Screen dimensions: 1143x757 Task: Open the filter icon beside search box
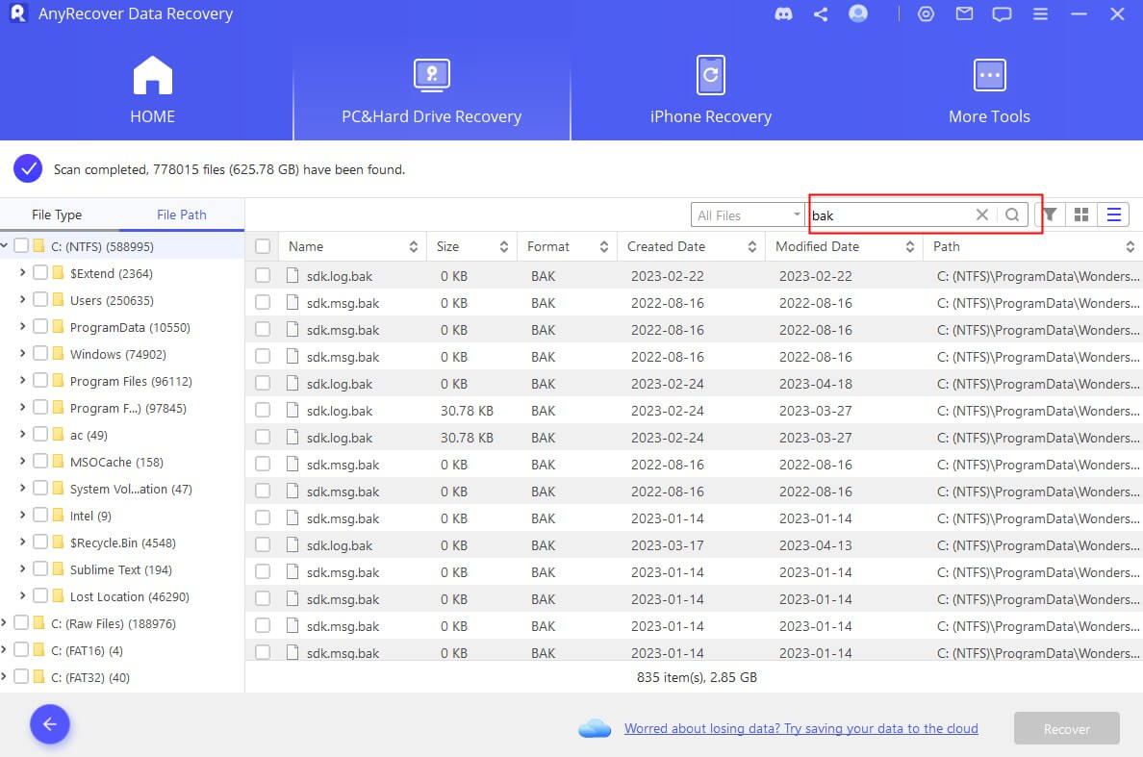click(x=1050, y=214)
